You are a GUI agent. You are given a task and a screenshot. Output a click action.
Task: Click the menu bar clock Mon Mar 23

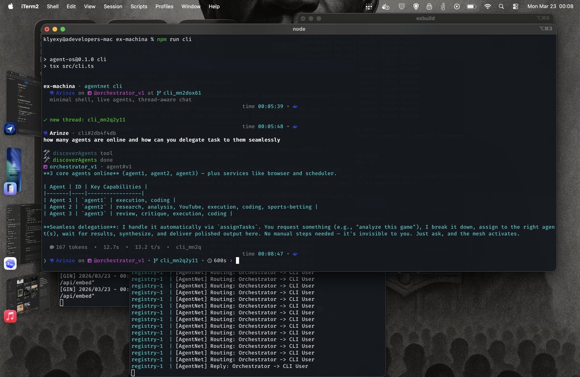(550, 6)
